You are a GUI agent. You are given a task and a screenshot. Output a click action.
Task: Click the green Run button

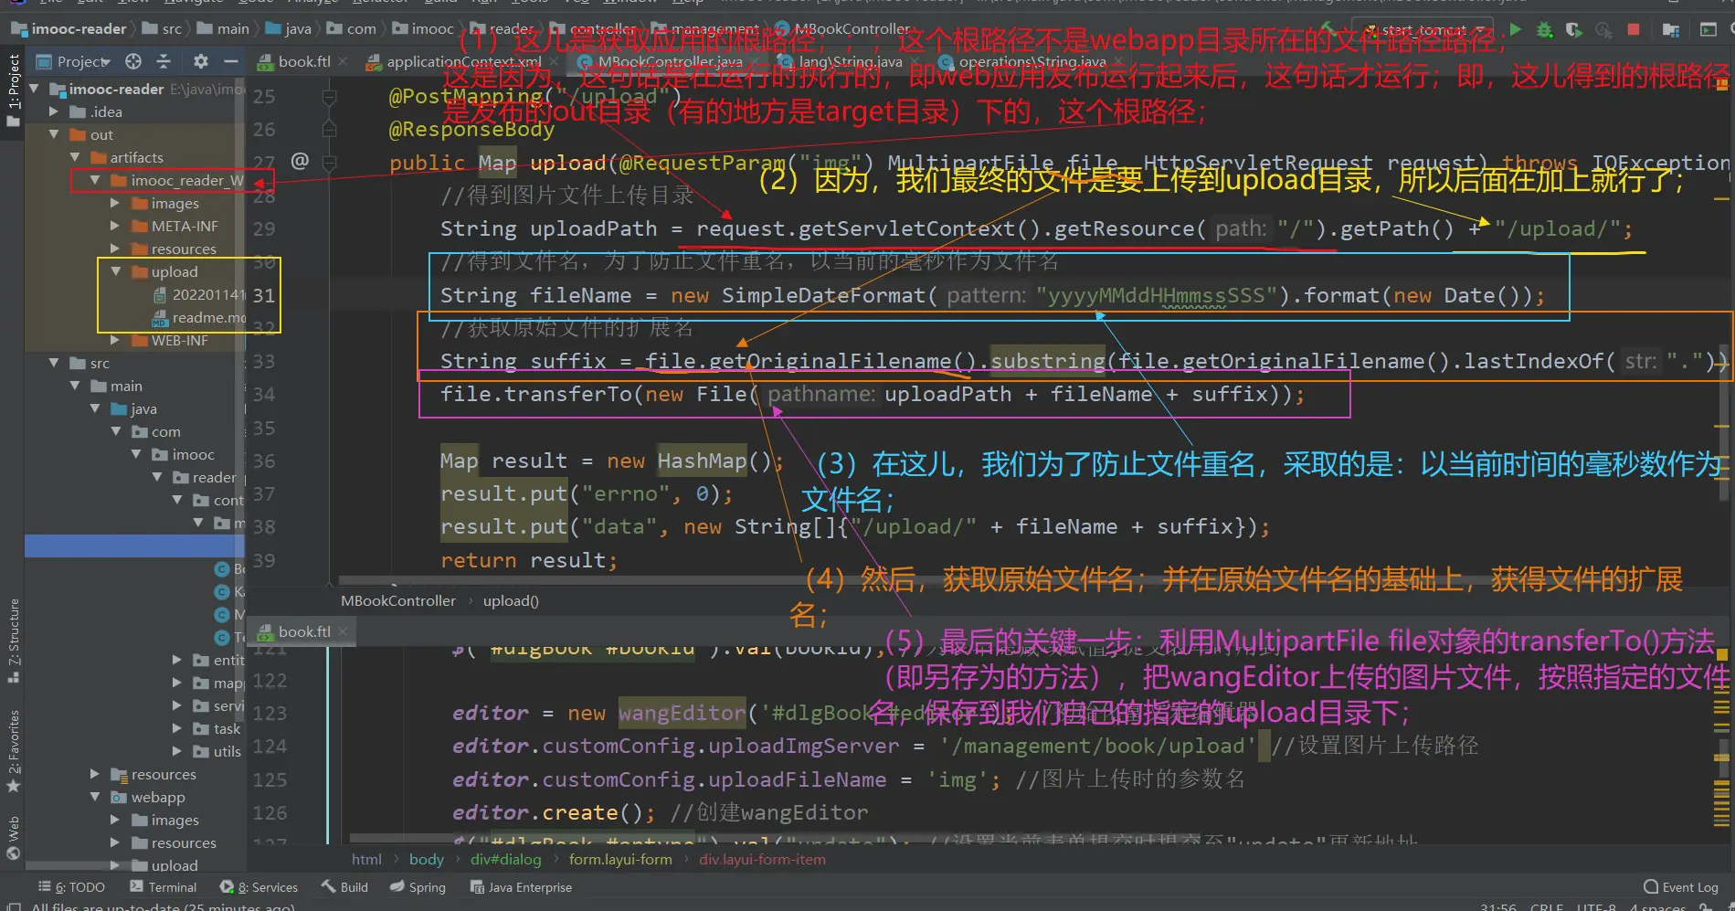1516,29
